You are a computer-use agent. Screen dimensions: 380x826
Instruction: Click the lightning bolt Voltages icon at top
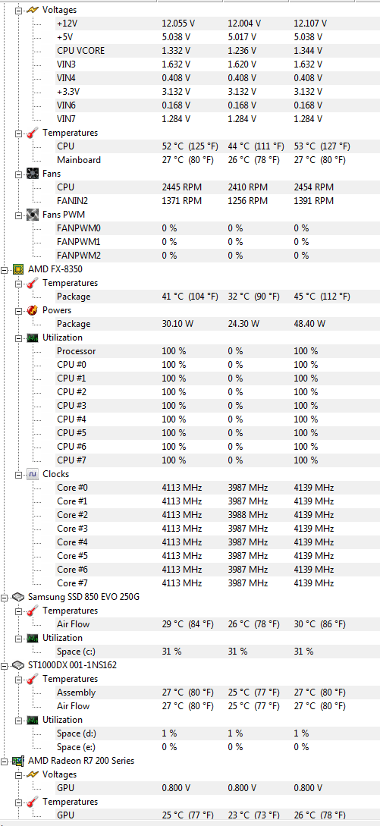click(33, 10)
